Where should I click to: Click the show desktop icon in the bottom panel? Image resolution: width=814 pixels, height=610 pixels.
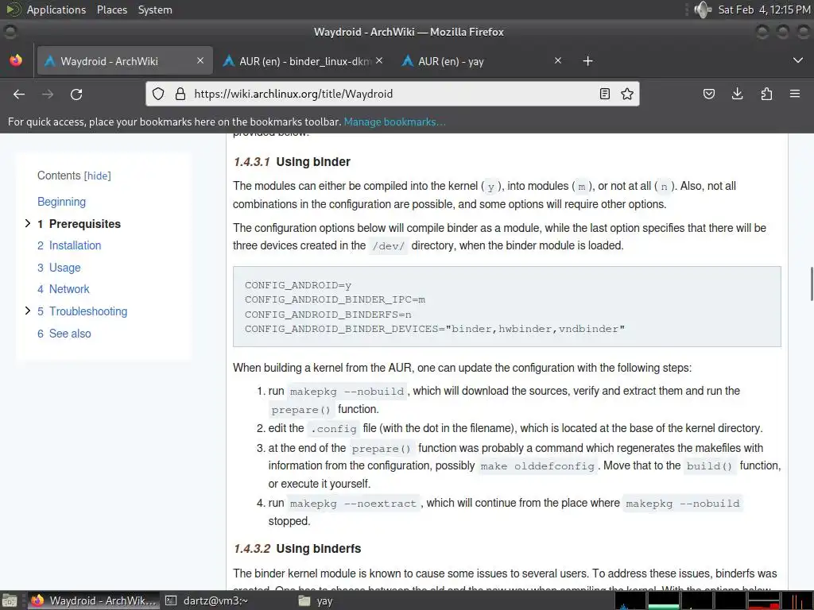[x=10, y=600]
